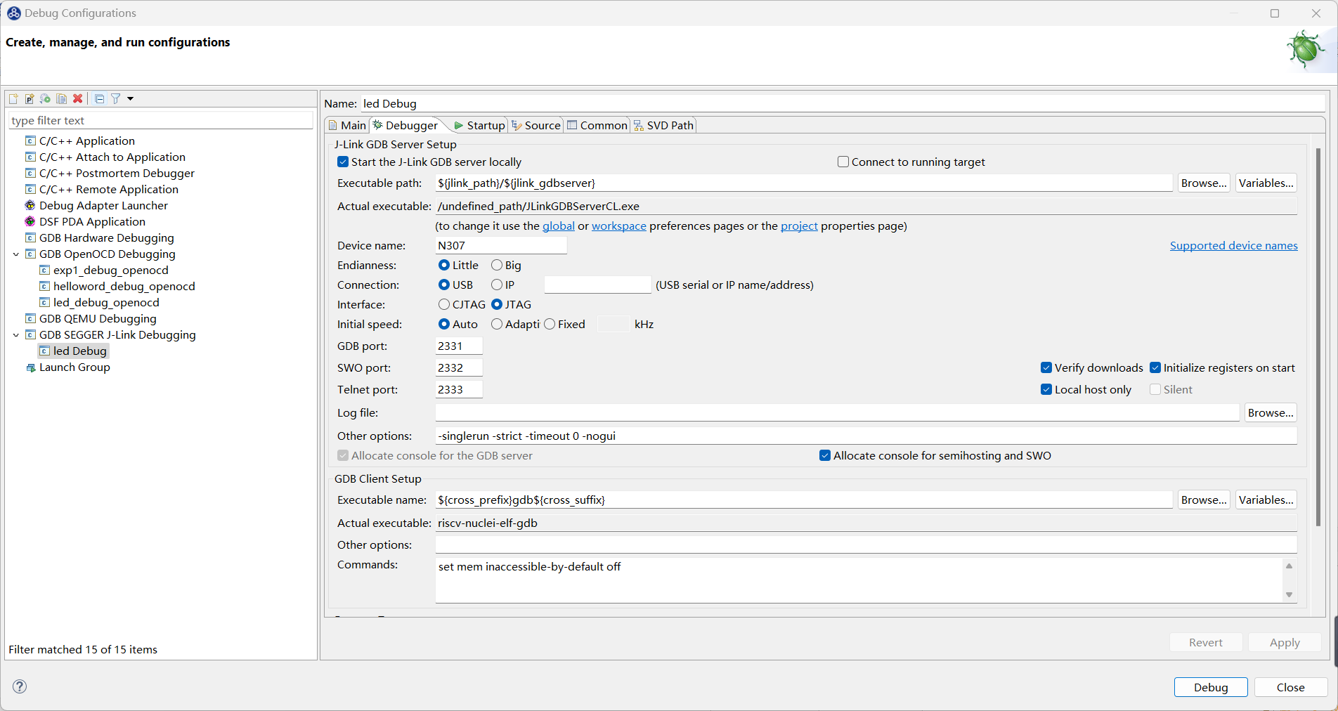Duplicate the selected launch configuration
Viewport: 1338px width, 711px height.
(62, 99)
